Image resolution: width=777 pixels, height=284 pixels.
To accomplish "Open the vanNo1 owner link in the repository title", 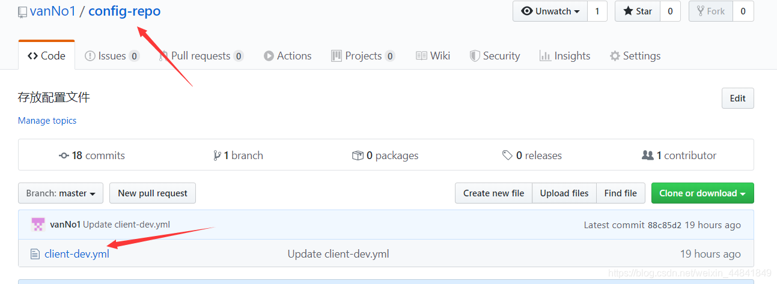I will [x=52, y=11].
